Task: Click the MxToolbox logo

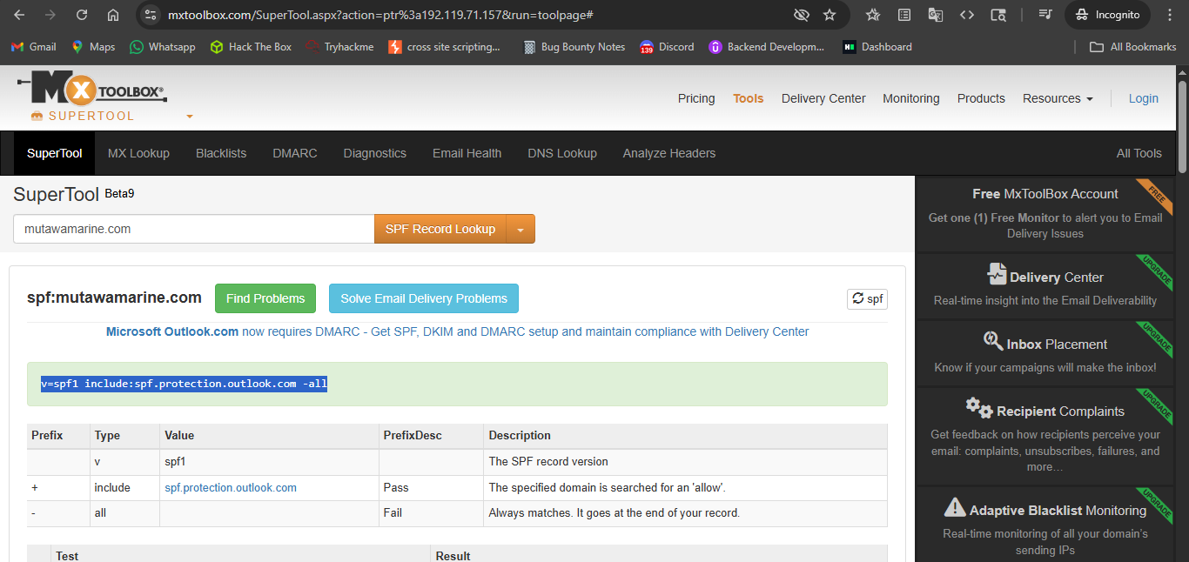Action: coord(91,90)
